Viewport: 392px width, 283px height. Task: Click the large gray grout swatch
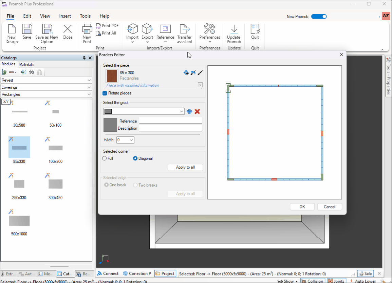coord(110,125)
